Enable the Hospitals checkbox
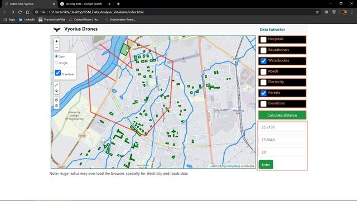This screenshot has height=201, width=357. (x=263, y=40)
